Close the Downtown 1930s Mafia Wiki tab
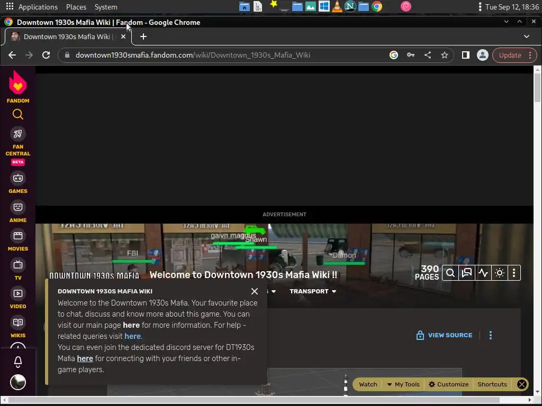This screenshot has height=406, width=542. click(123, 36)
